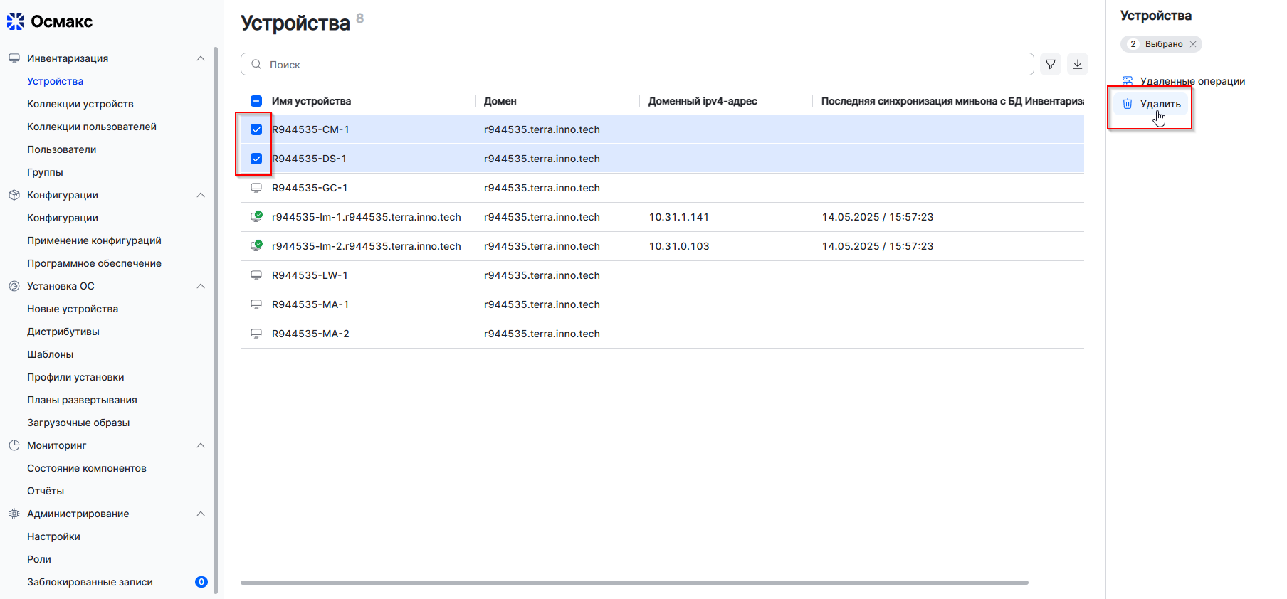Click online status icon for r944535-lm-1
The height and width of the screenshot is (599, 1287).
tap(256, 217)
